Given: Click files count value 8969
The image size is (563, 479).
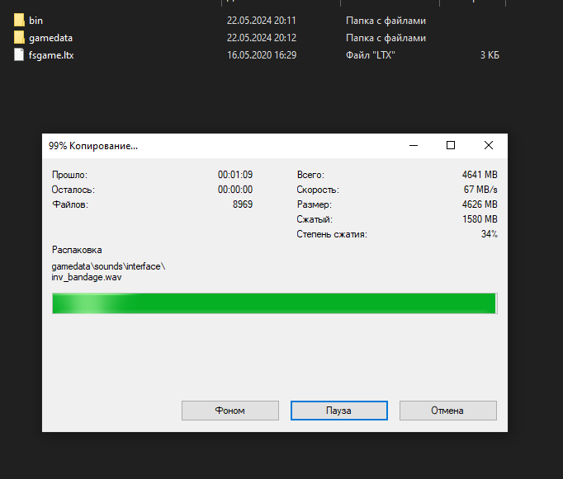Looking at the screenshot, I should (x=243, y=204).
